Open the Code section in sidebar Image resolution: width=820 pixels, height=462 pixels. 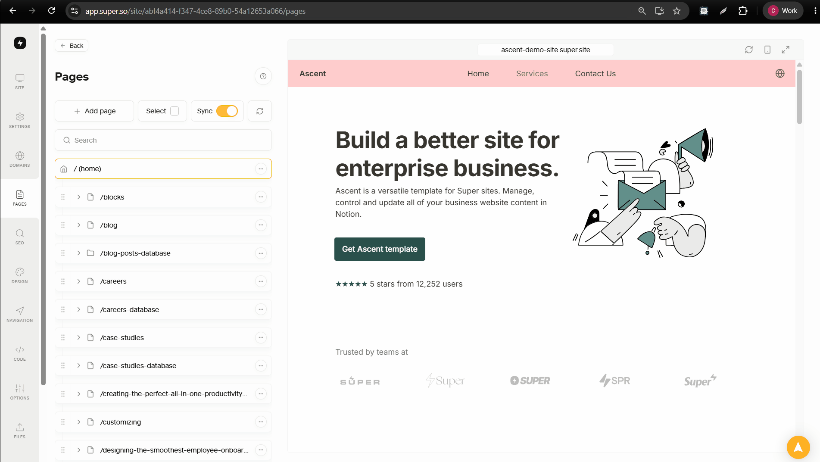20,353
